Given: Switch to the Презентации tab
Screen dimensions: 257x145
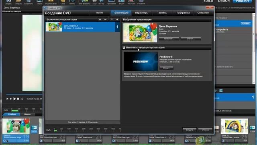Looking at the screenshot, I should tap(121, 12).
